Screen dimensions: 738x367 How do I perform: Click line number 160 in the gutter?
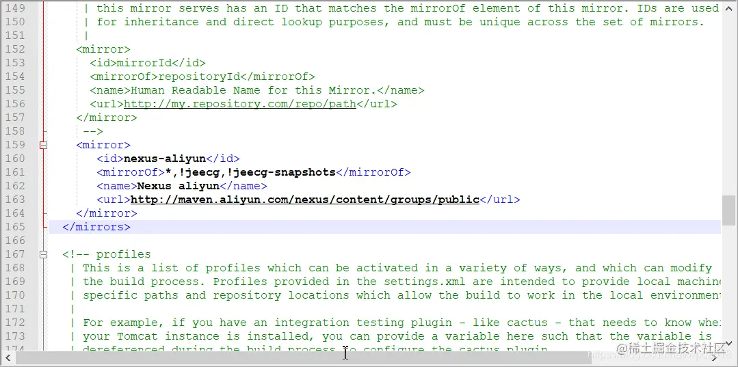pos(15,159)
